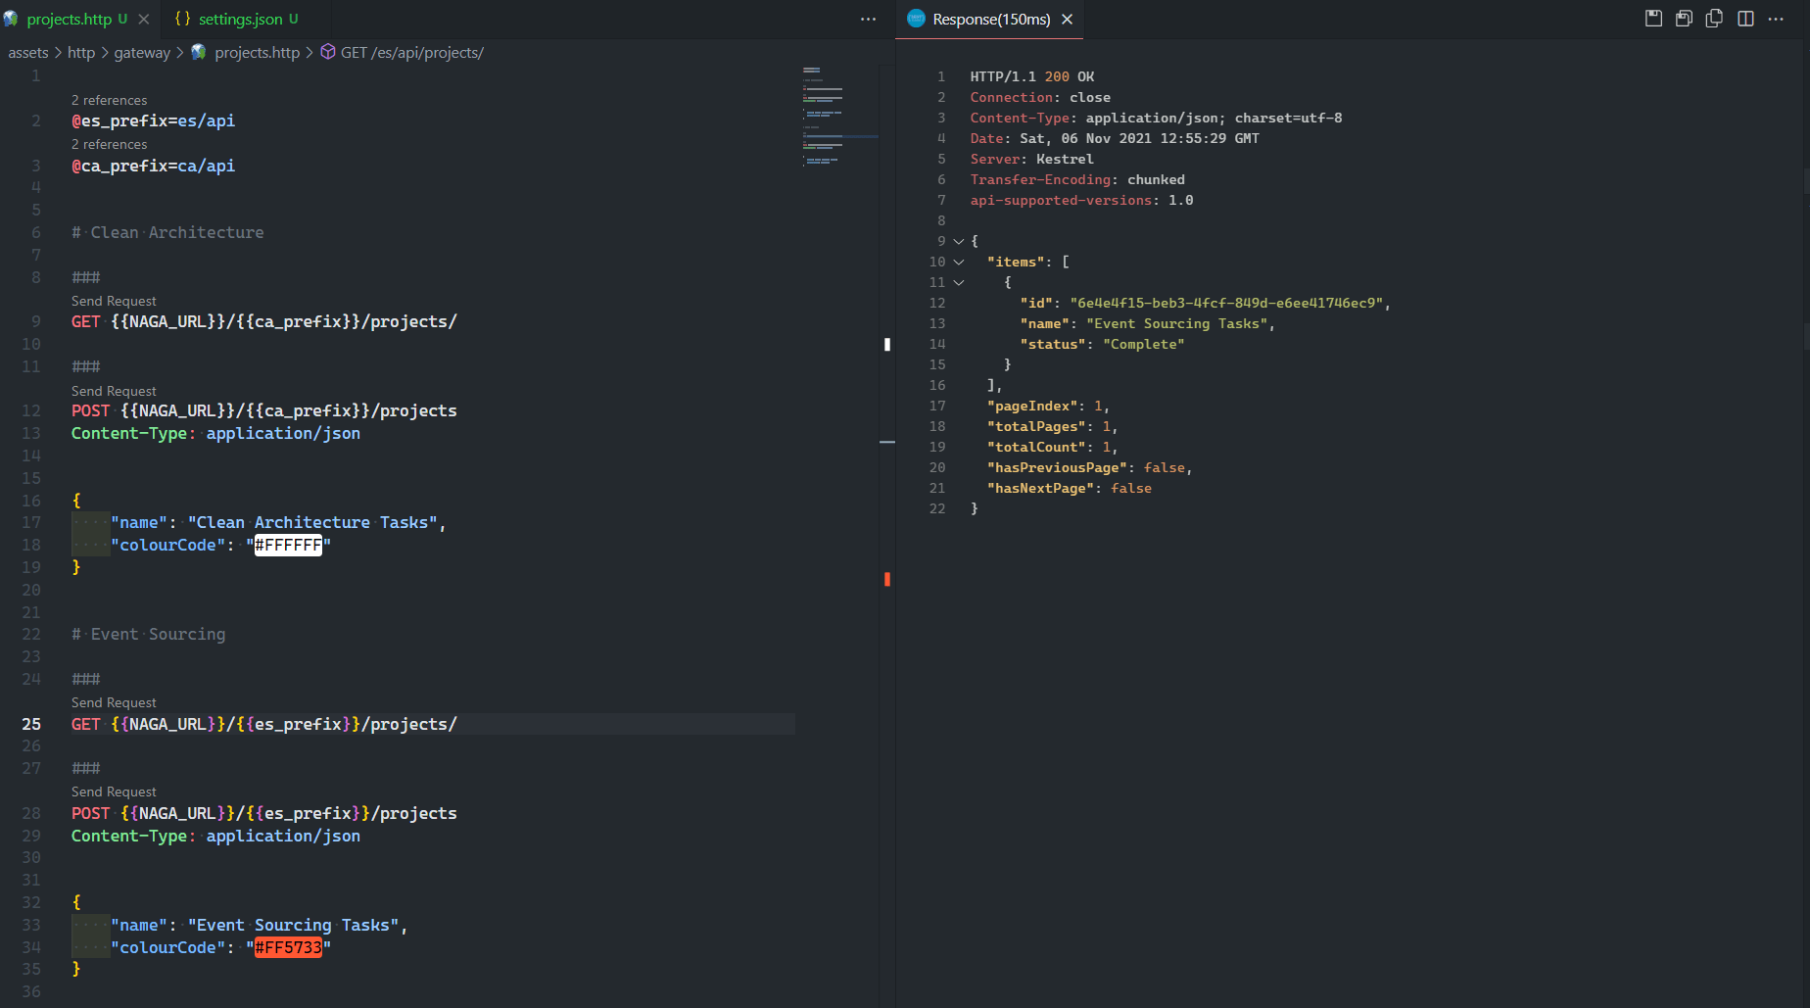Send Request for ca_prefix GET projects
The image size is (1810, 1008).
click(114, 302)
